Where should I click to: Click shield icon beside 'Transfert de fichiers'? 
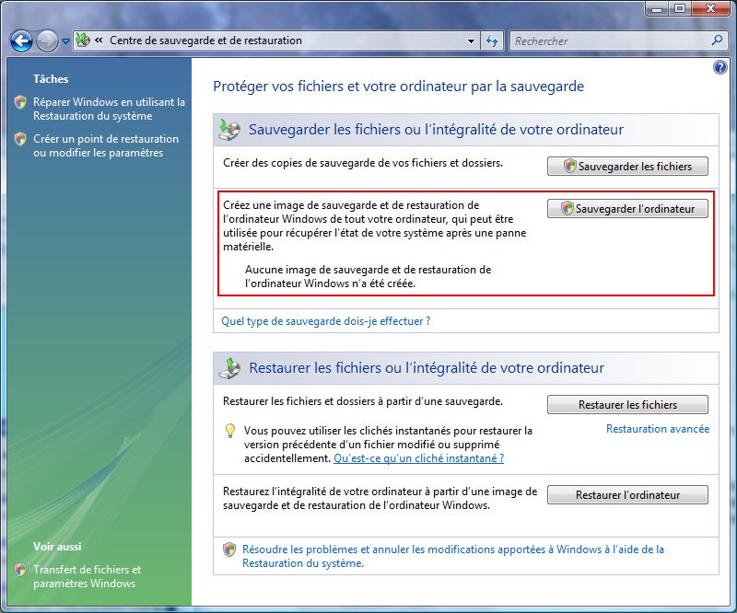tap(20, 570)
